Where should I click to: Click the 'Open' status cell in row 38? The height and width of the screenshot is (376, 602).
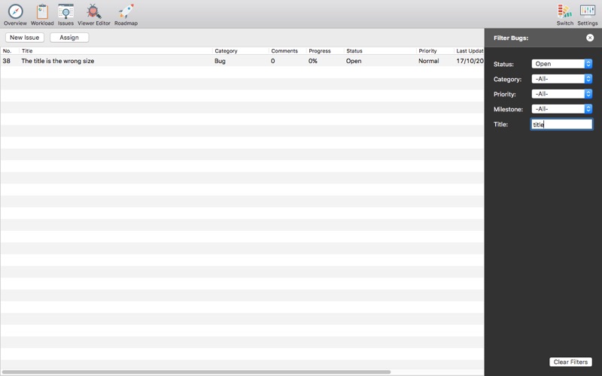[x=354, y=61]
